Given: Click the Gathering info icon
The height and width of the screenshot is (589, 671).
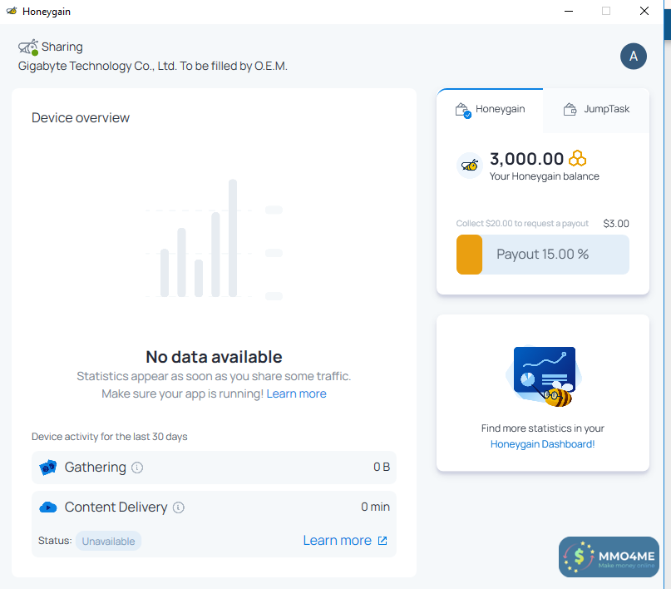Looking at the screenshot, I should click(137, 468).
